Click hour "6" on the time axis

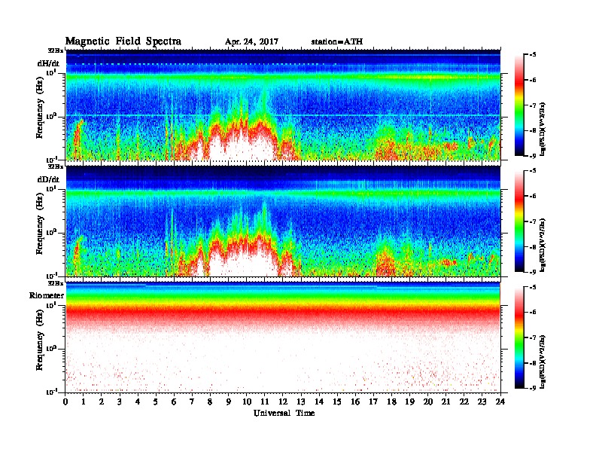pos(174,402)
